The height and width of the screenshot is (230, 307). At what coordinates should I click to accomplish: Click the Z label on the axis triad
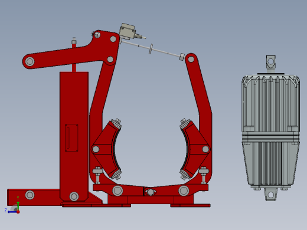(x=6, y=211)
